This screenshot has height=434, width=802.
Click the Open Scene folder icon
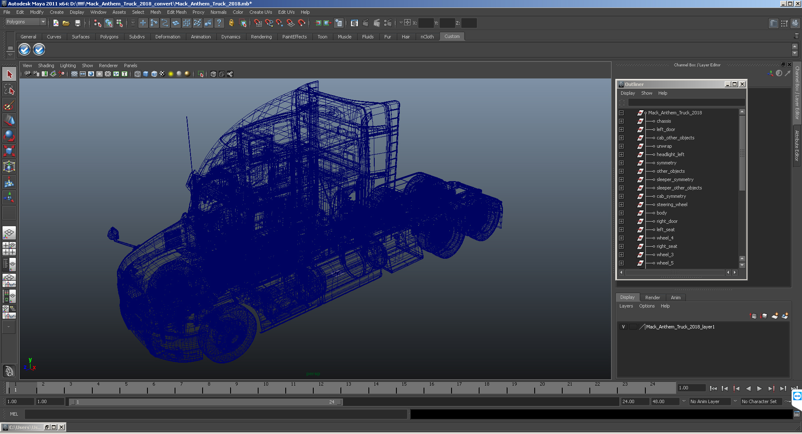point(66,23)
